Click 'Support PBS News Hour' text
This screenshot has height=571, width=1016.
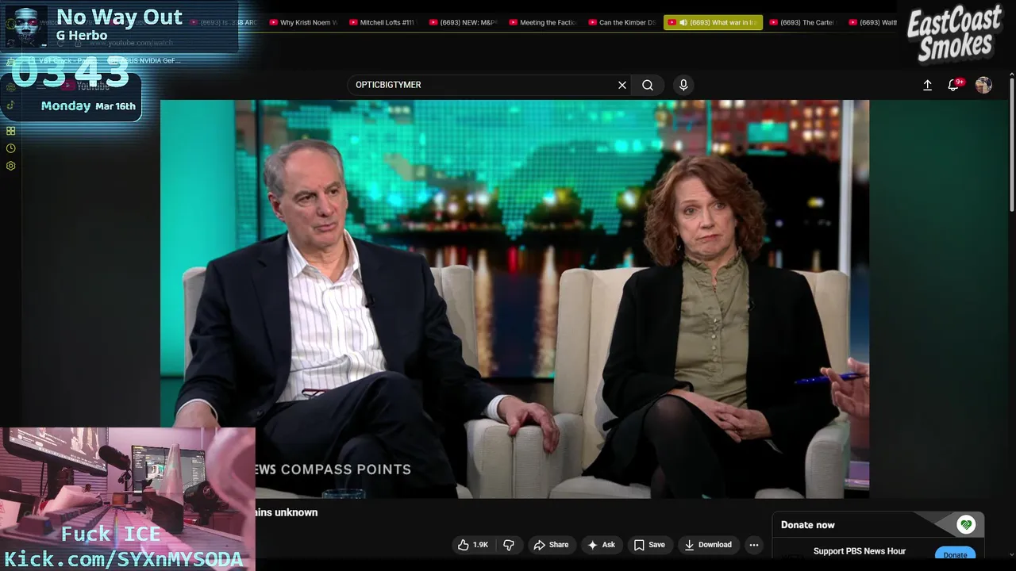tap(859, 551)
